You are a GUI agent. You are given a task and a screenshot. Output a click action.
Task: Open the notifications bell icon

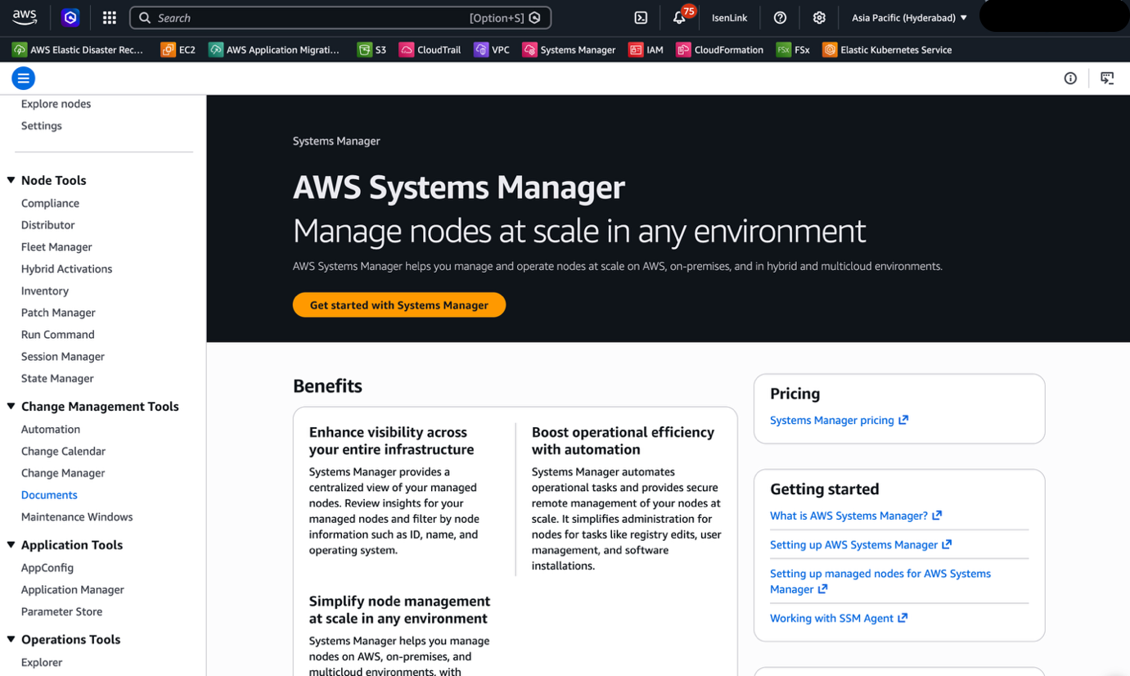679,17
